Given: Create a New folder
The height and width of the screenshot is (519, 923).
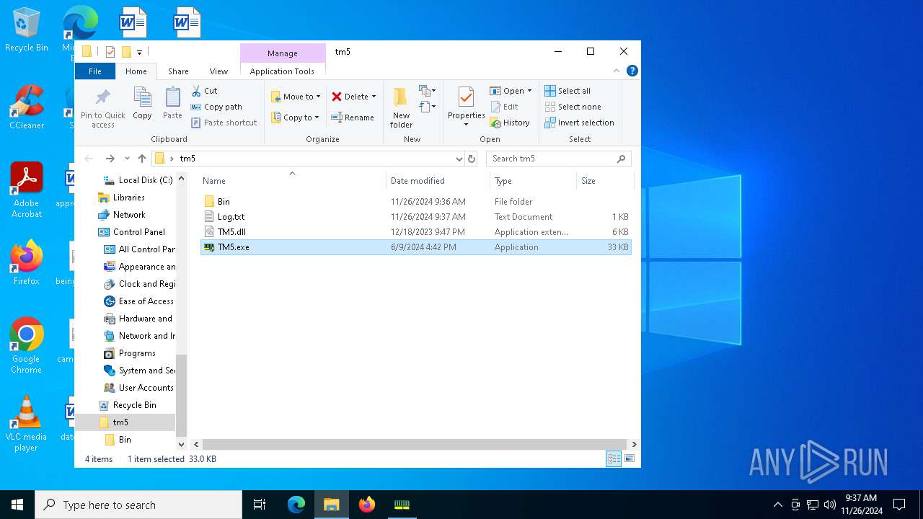Looking at the screenshot, I should click(x=401, y=107).
